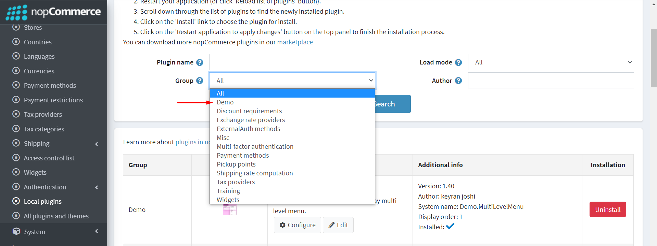Select All plugins and themes menu entry
This screenshot has width=657, height=246.
(56, 216)
